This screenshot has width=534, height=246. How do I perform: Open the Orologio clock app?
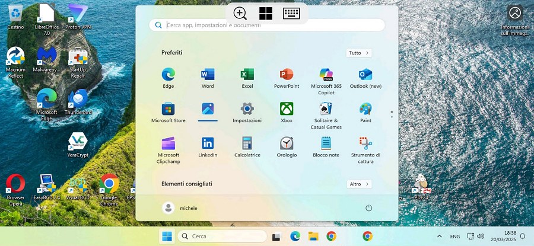click(x=287, y=147)
